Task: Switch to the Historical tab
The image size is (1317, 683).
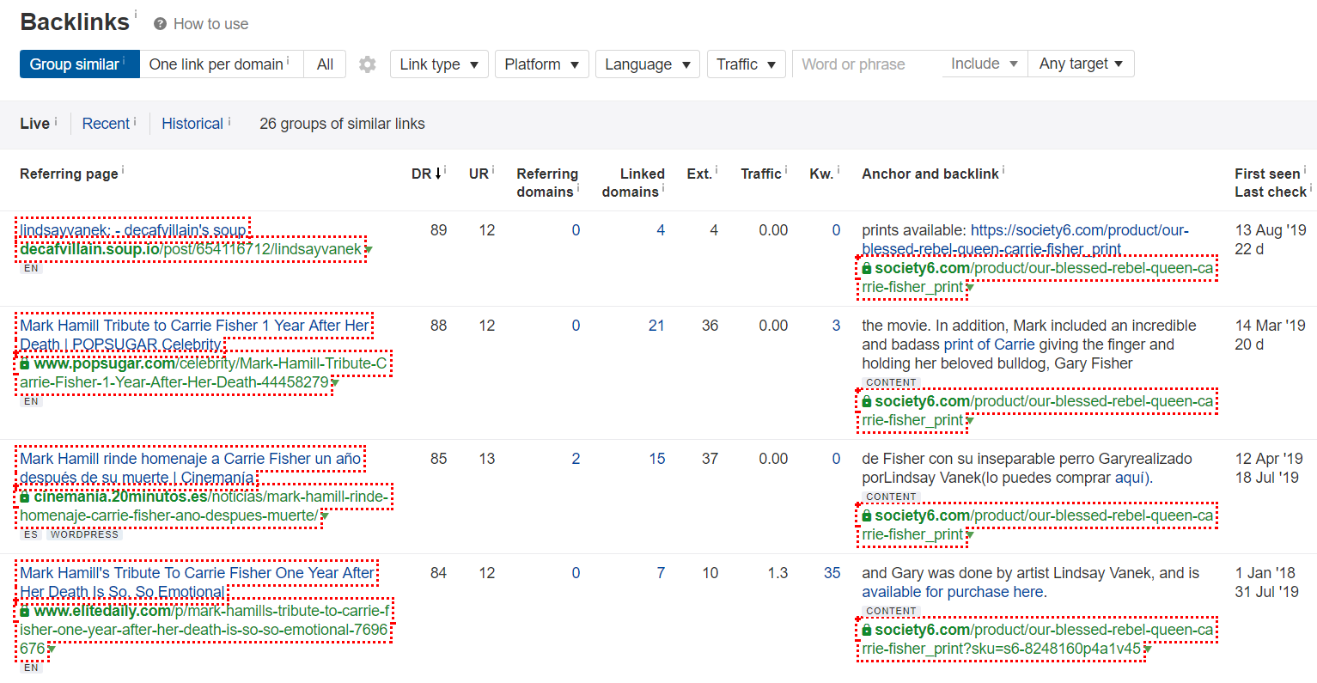Action: coord(192,123)
